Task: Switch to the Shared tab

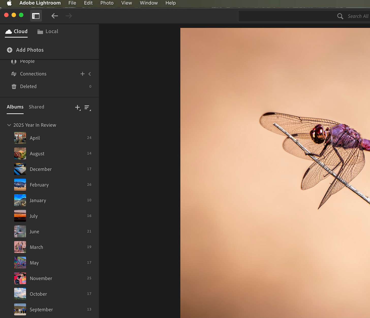Action: point(36,107)
